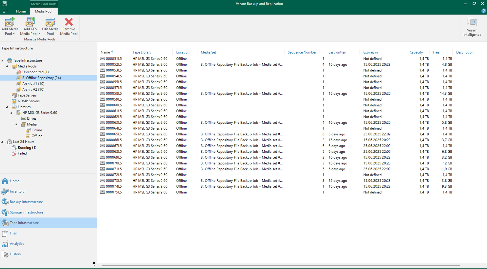The width and height of the screenshot is (487, 269).
Task: Click the horizontal scrollbar at the bottom
Action: click(x=281, y=266)
